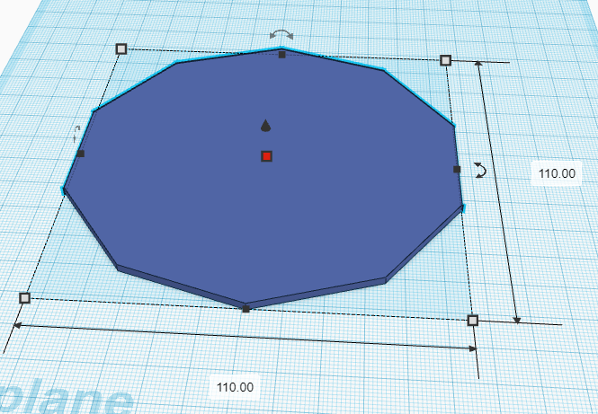The width and height of the screenshot is (598, 414).
Task: Grab the top-right white corner handle
Action: (445, 60)
